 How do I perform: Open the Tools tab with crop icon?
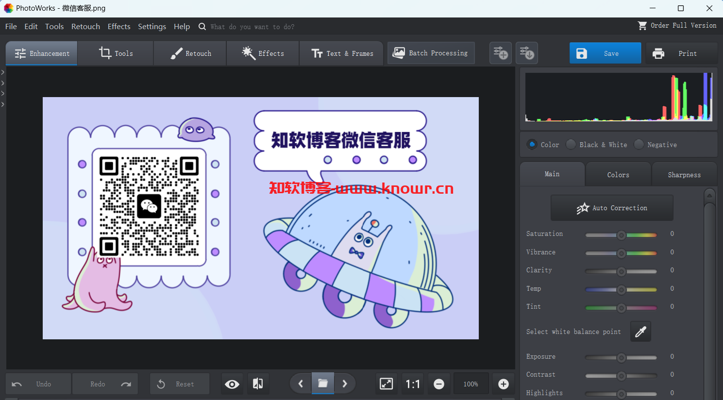tap(116, 53)
